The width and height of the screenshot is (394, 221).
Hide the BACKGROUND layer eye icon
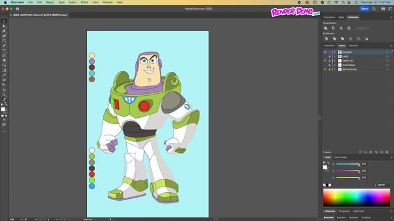tap(325, 69)
